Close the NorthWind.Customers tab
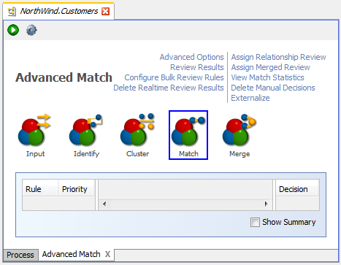Image resolution: width=341 pixels, height=265 pixels. [106, 11]
